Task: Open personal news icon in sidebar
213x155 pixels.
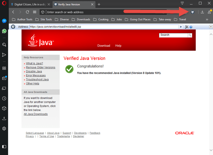Action: [x=4, y=78]
